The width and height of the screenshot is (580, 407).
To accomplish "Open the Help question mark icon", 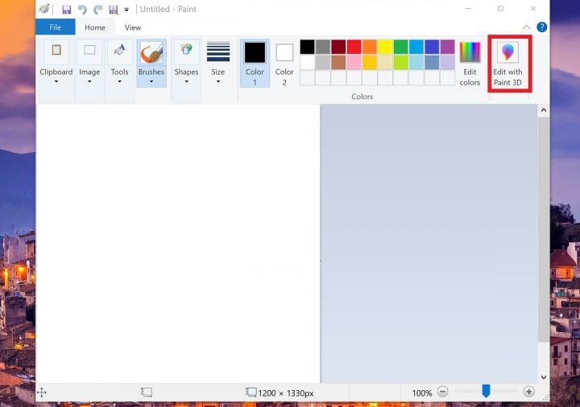I will [x=541, y=27].
